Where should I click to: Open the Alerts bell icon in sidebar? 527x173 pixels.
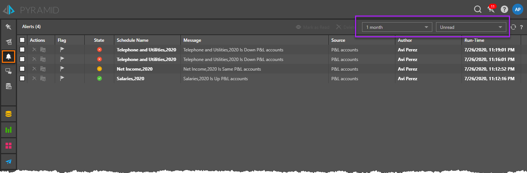pos(9,57)
